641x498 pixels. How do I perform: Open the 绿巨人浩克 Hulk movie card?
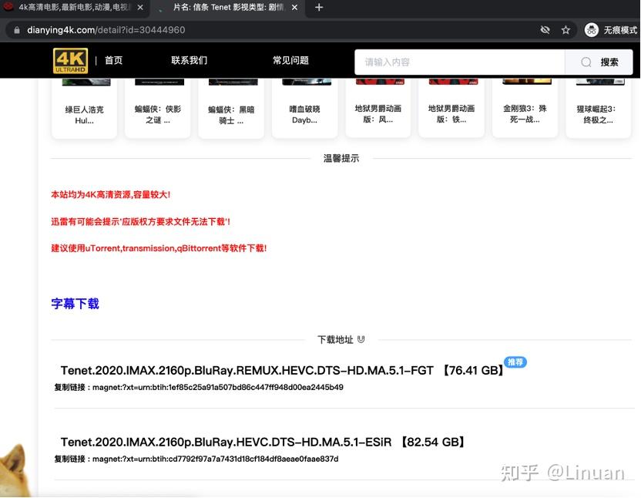click(x=84, y=109)
